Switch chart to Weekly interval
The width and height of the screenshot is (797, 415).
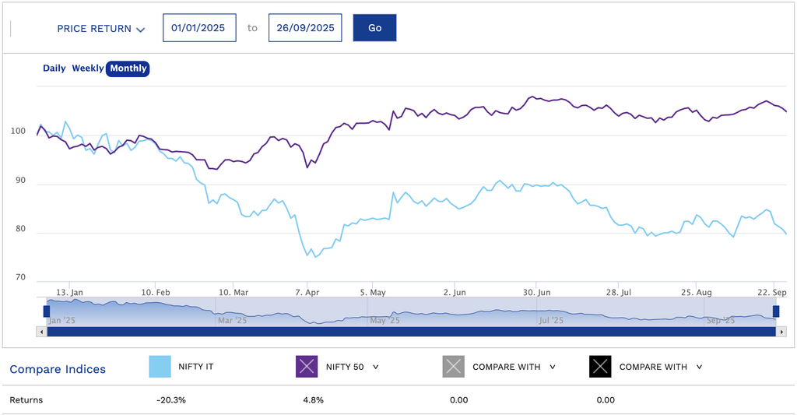(87, 69)
